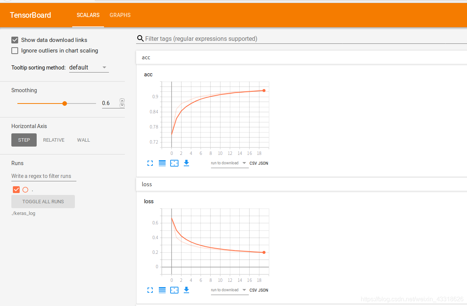Open Tooltip sorting method dropdown

pyautogui.click(x=89, y=68)
